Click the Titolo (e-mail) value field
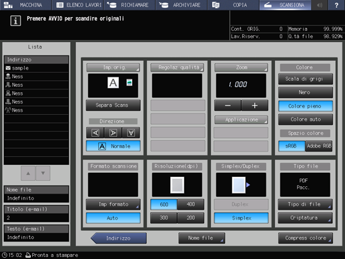The width and height of the screenshot is (345, 259). click(x=36, y=218)
